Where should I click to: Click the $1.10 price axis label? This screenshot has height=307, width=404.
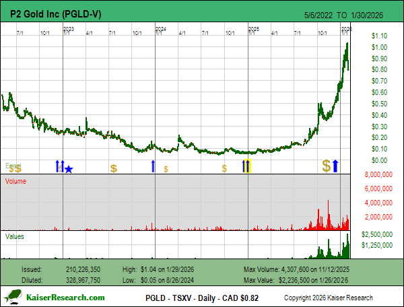coord(379,36)
